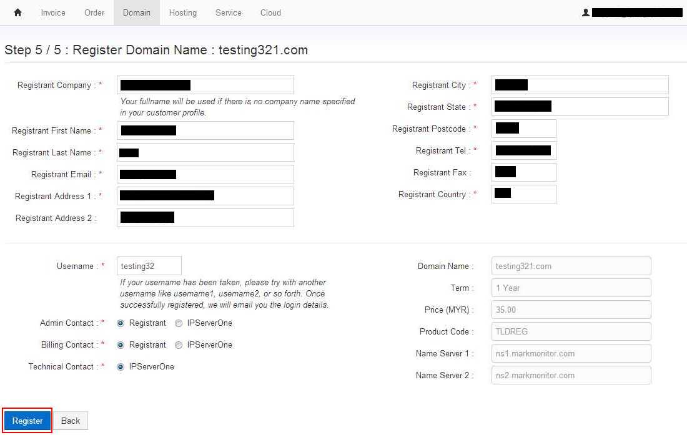Open the Invoice menu

(53, 12)
